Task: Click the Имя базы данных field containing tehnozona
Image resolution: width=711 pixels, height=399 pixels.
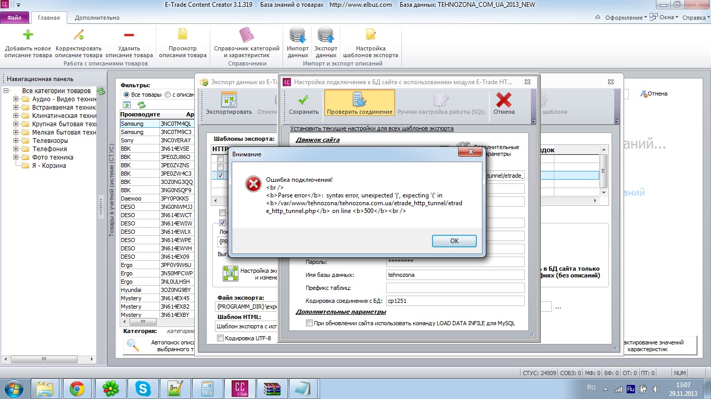Action: click(x=455, y=275)
